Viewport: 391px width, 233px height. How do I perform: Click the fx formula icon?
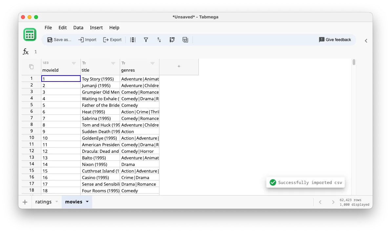point(26,52)
